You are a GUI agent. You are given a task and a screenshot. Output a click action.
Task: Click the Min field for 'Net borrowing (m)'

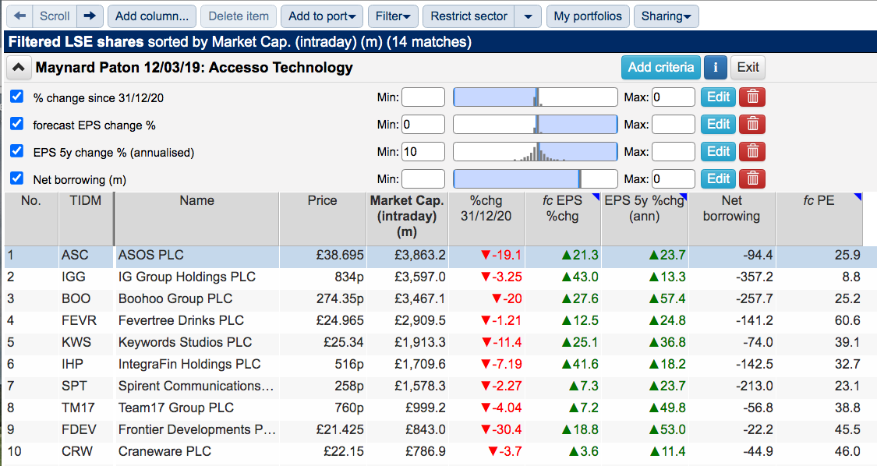(423, 179)
